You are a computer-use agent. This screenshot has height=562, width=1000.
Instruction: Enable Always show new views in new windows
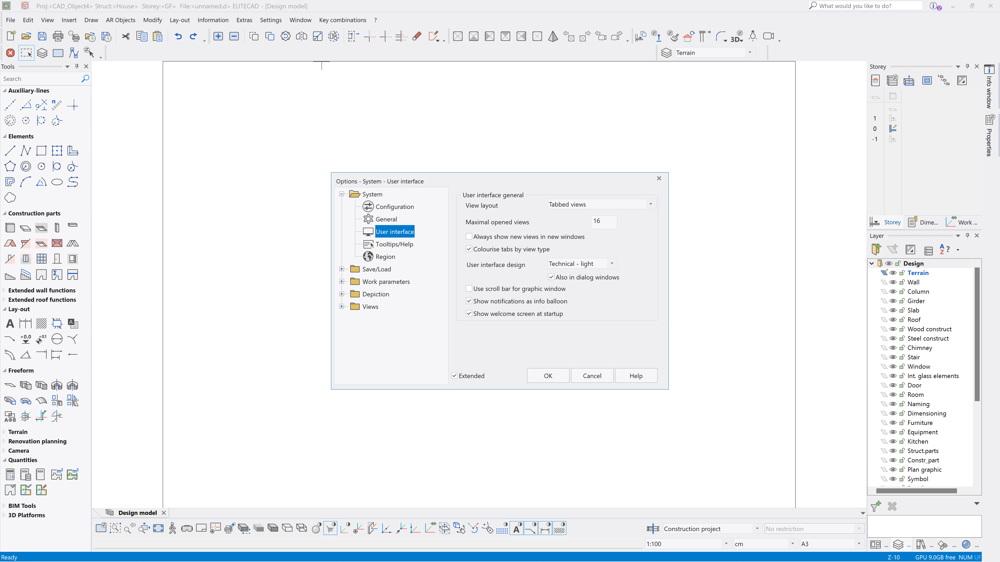coord(469,236)
